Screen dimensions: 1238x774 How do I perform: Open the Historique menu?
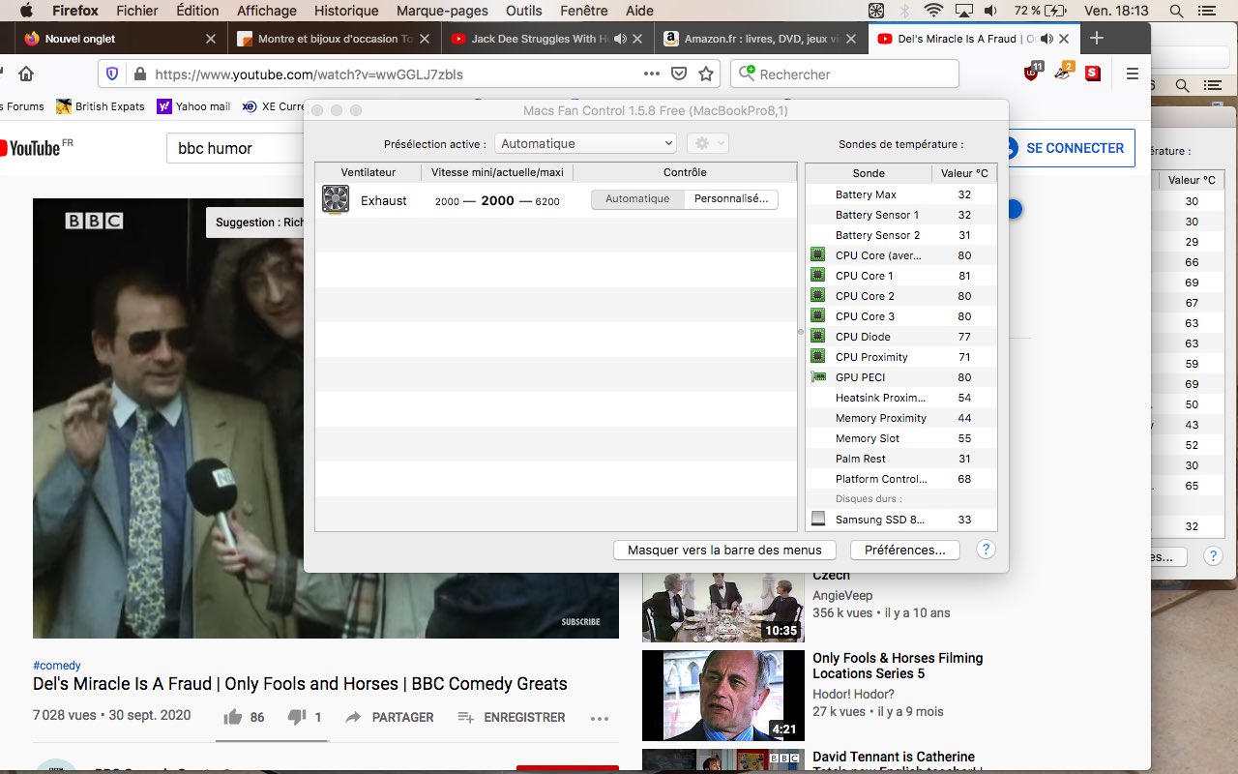346,11
